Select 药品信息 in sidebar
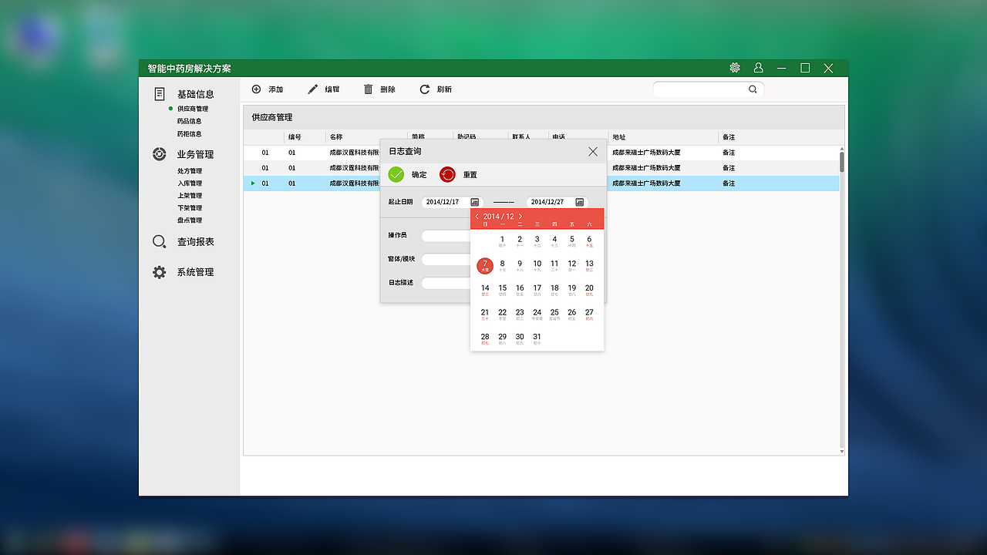 pyautogui.click(x=190, y=121)
